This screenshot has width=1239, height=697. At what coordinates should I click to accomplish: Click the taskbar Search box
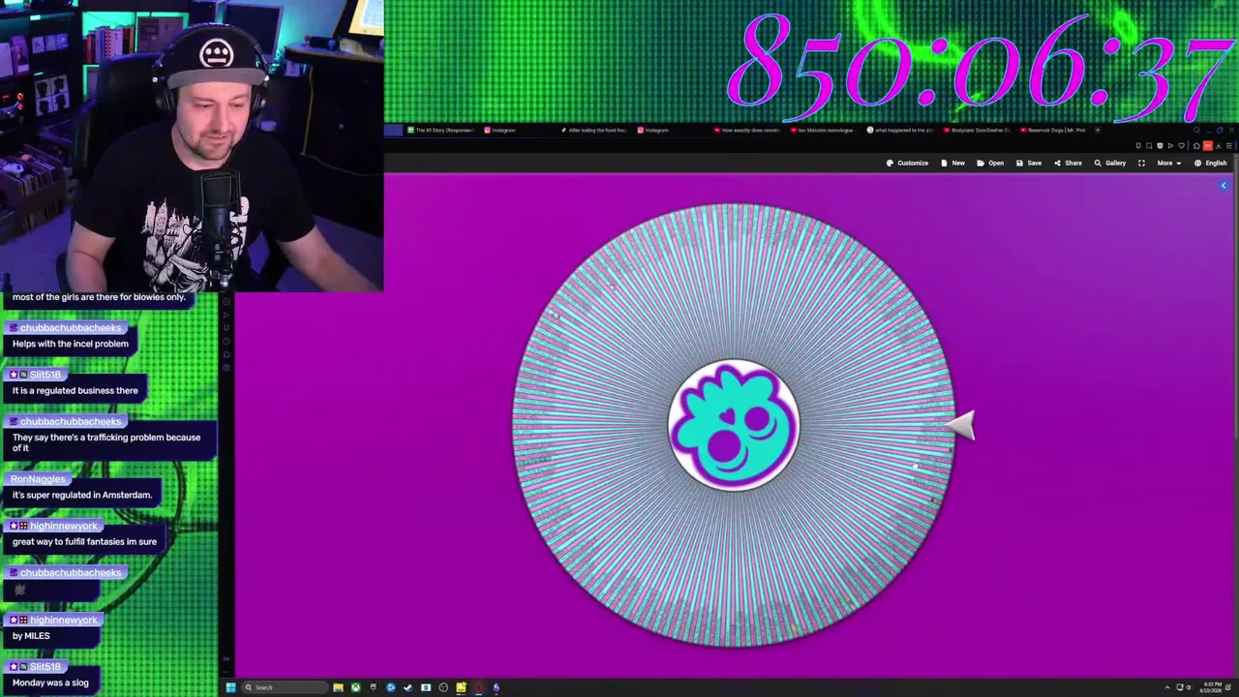click(285, 687)
